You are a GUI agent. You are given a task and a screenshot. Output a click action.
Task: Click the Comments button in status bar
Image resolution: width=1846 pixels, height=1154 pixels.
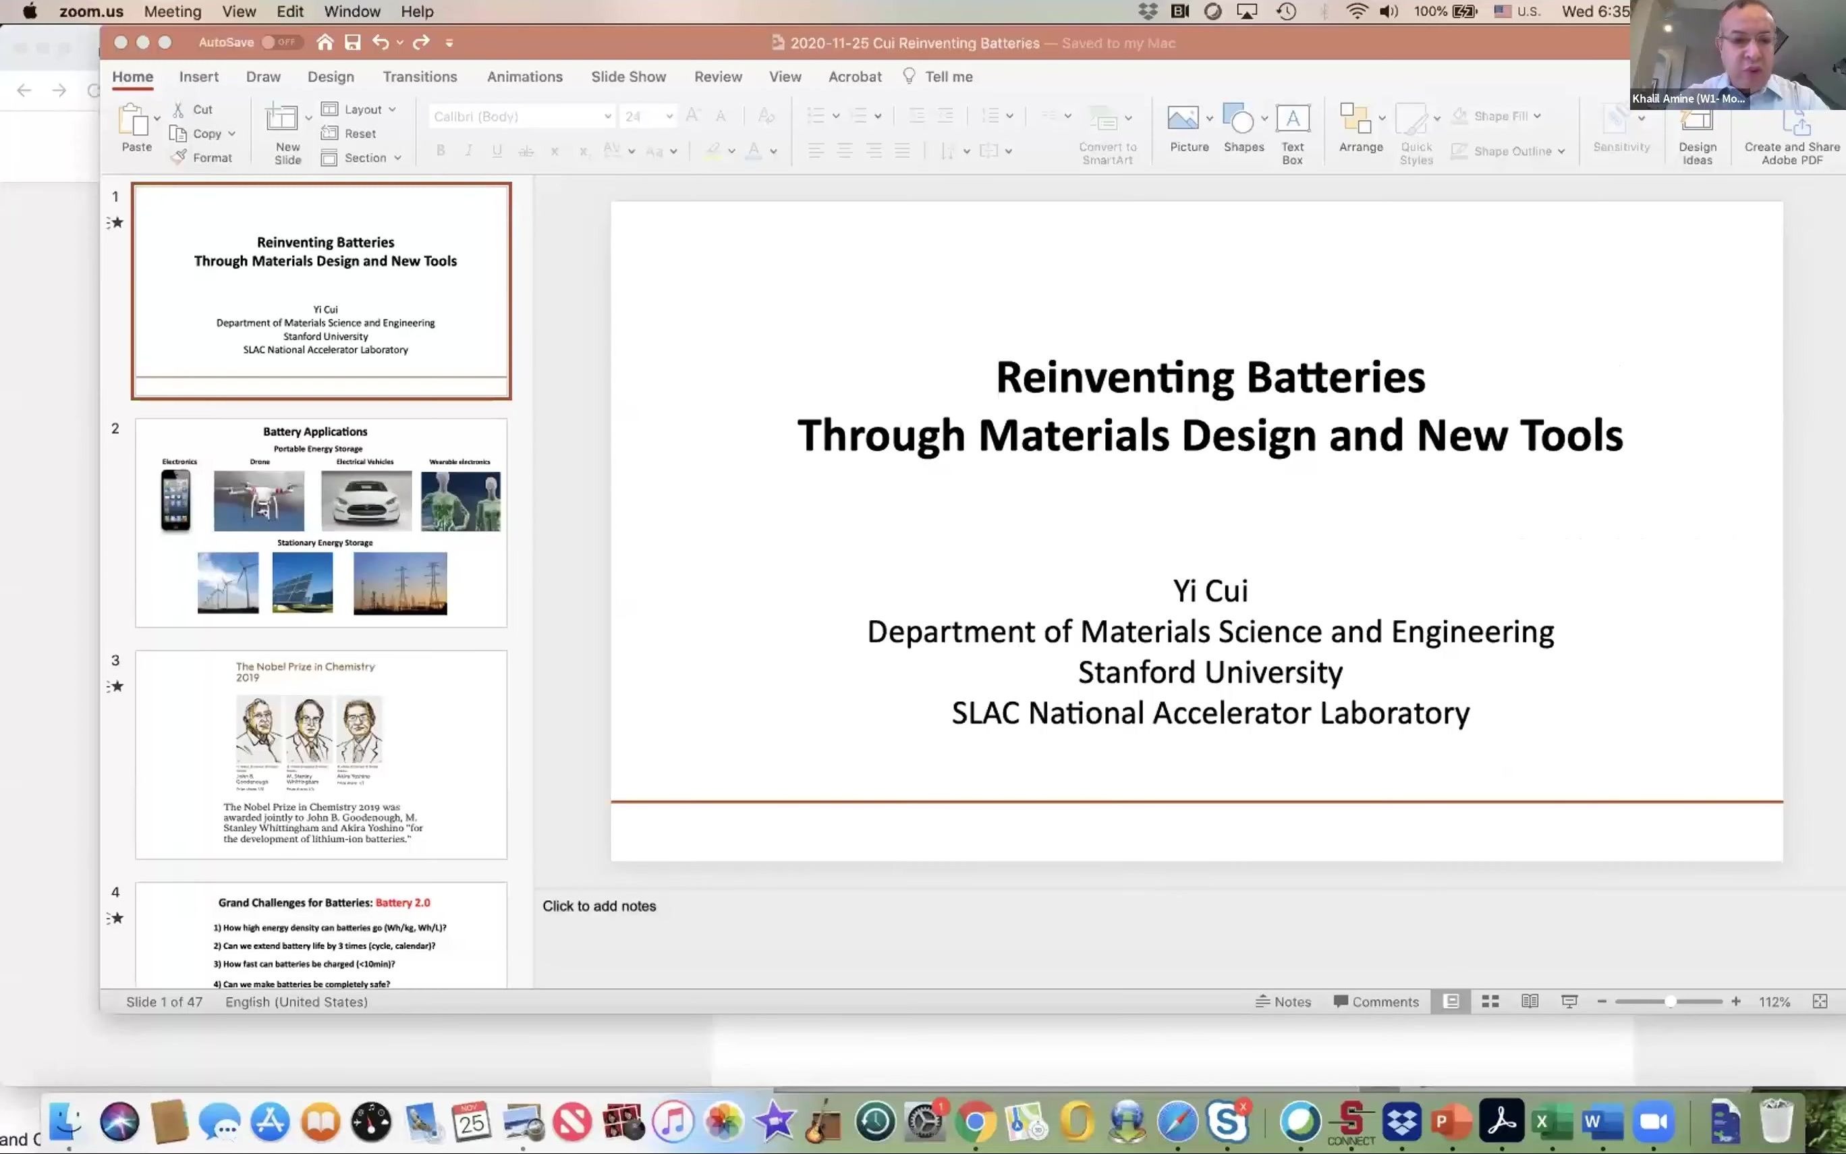coord(1376,1001)
